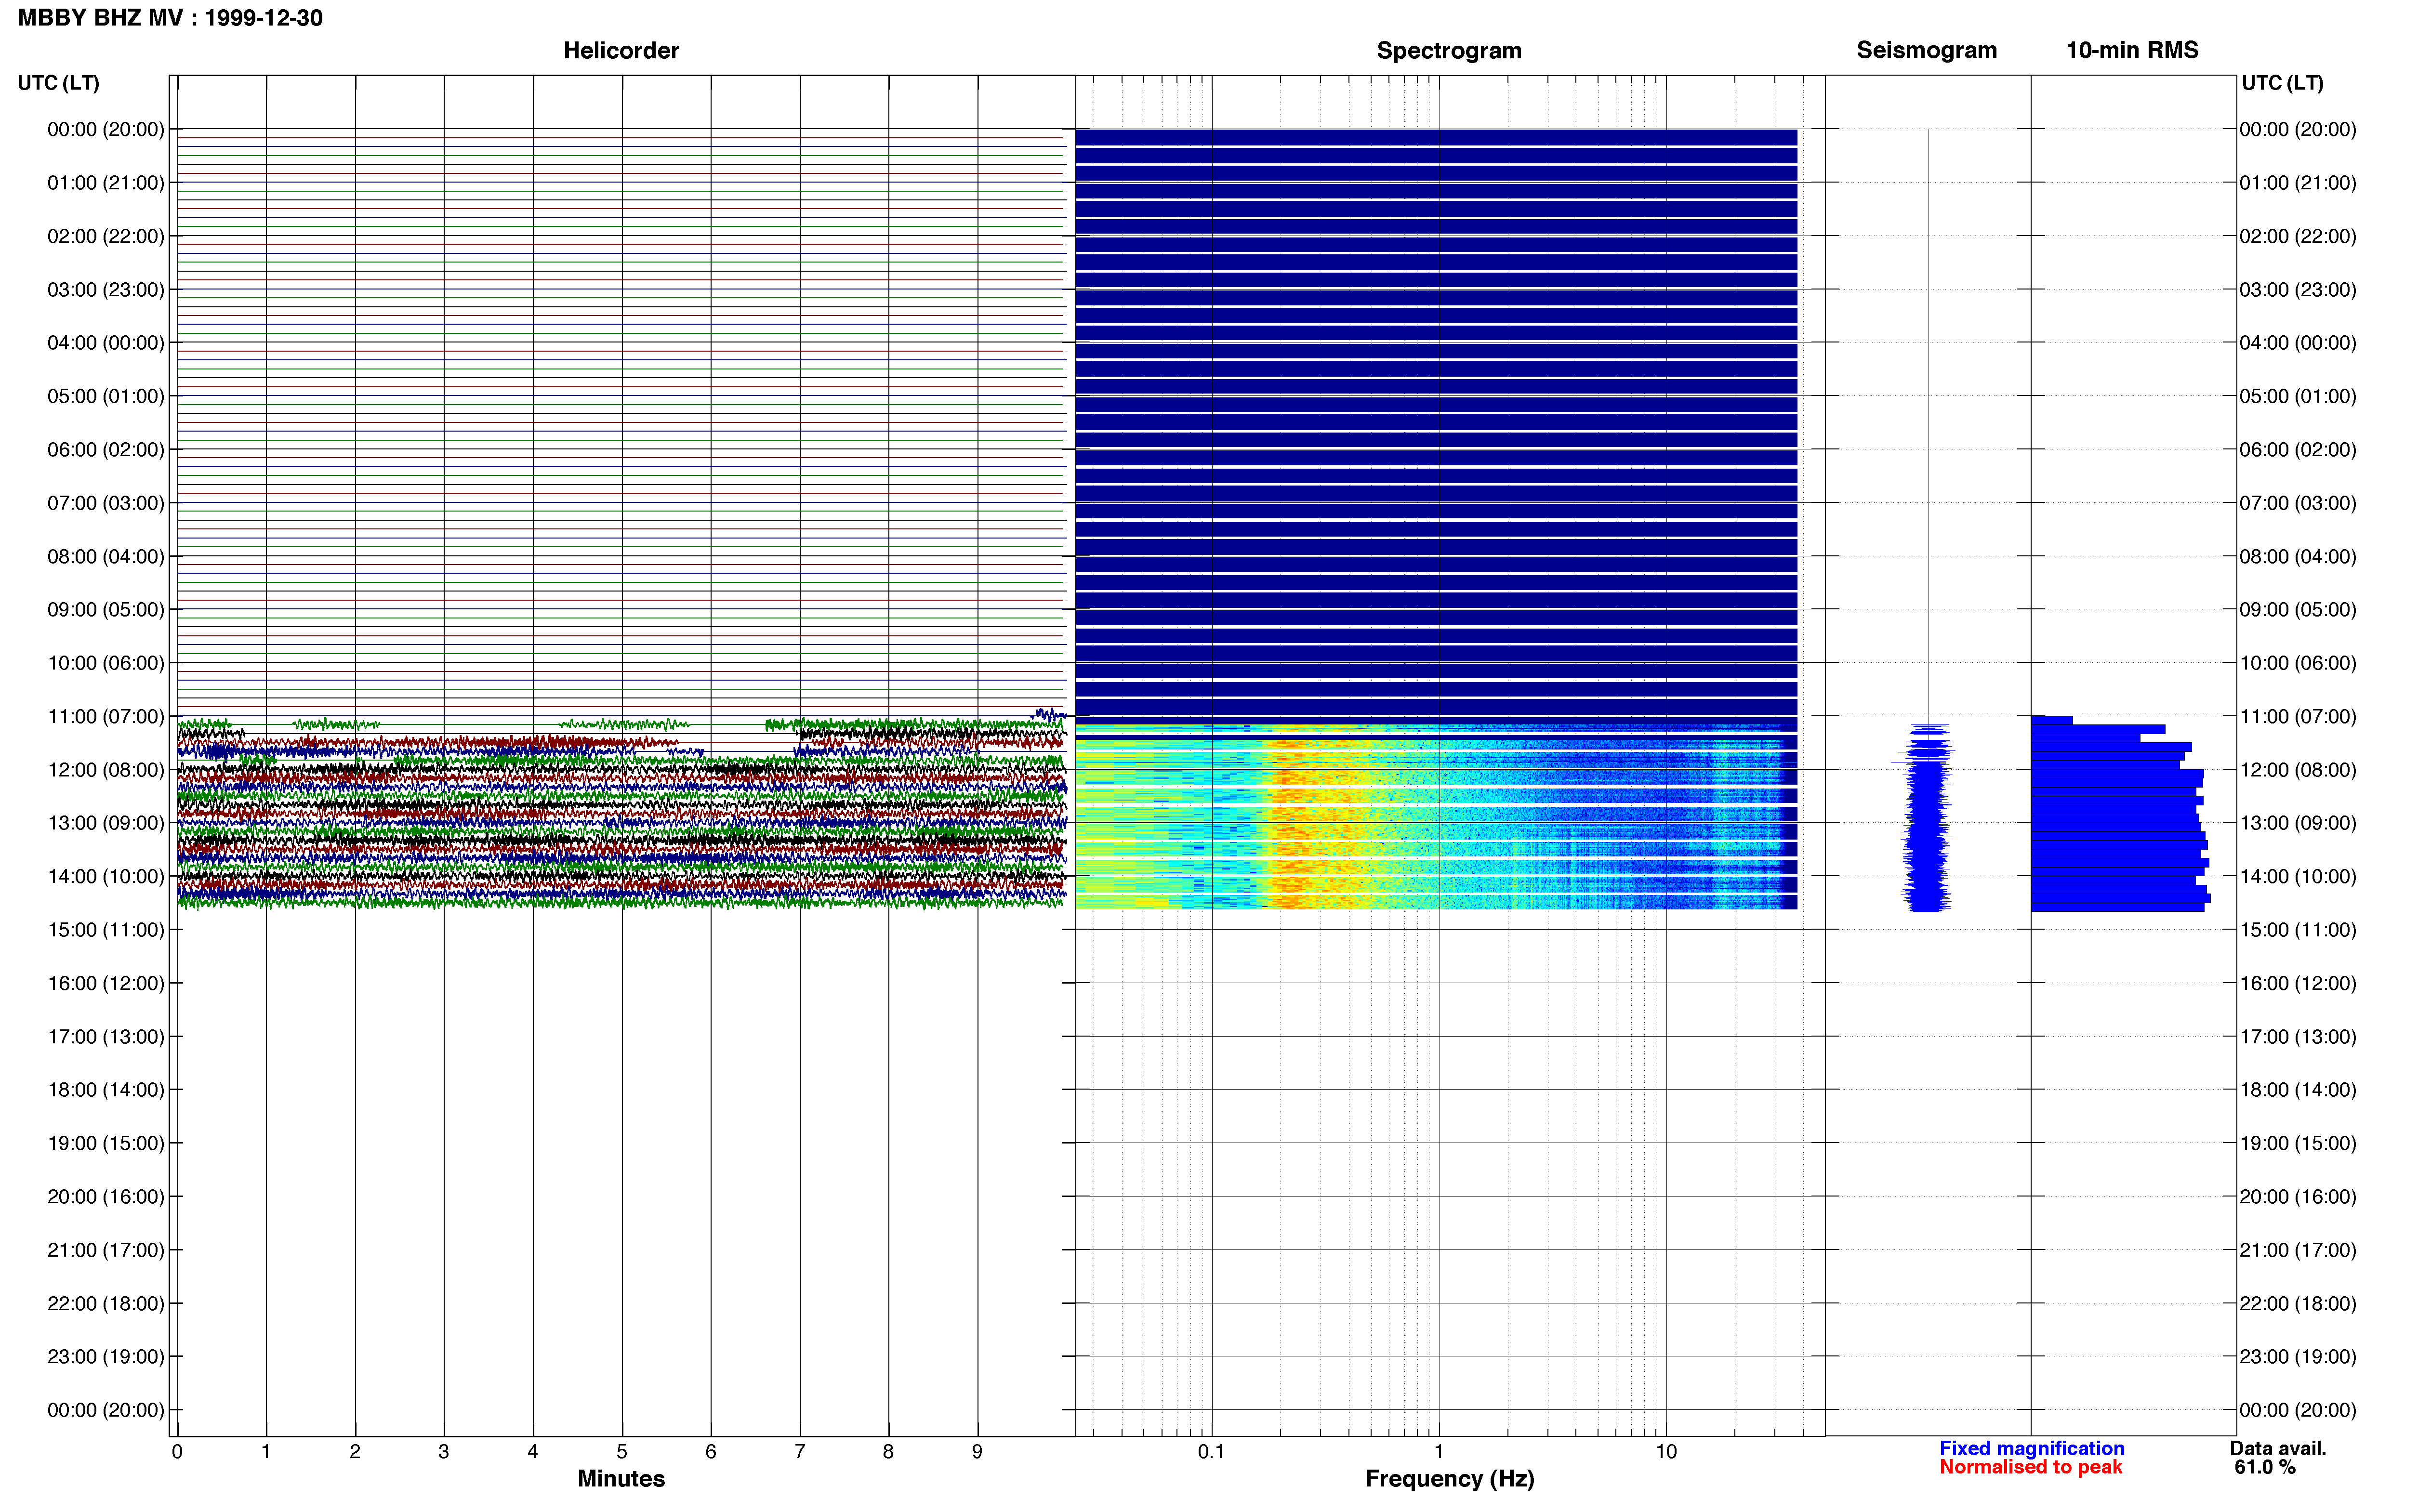
Task: Click the longest 10-min RMS bar
Action: click(2121, 898)
